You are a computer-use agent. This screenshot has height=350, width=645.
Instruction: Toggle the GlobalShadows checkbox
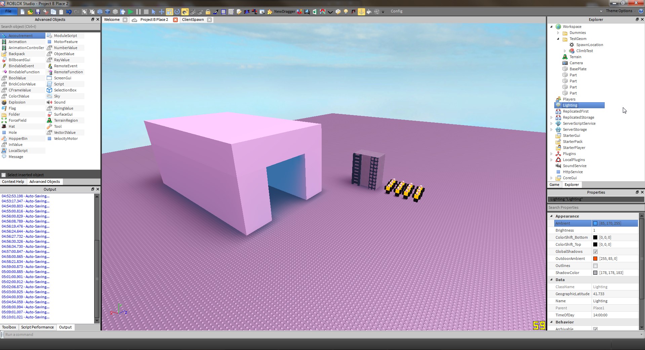[595, 251]
